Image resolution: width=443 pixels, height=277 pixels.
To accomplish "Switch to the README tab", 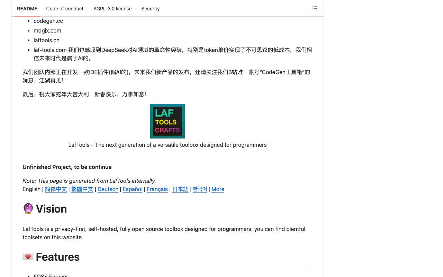I will [x=27, y=9].
